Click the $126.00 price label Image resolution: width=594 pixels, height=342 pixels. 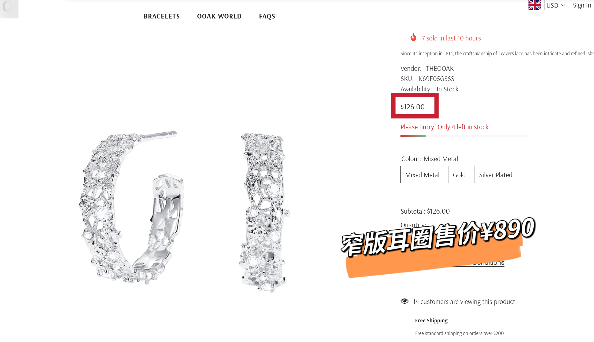(x=413, y=107)
